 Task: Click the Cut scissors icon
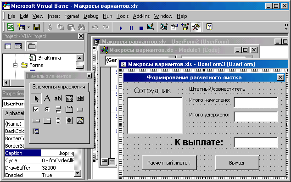pyautogui.click(x=50, y=27)
